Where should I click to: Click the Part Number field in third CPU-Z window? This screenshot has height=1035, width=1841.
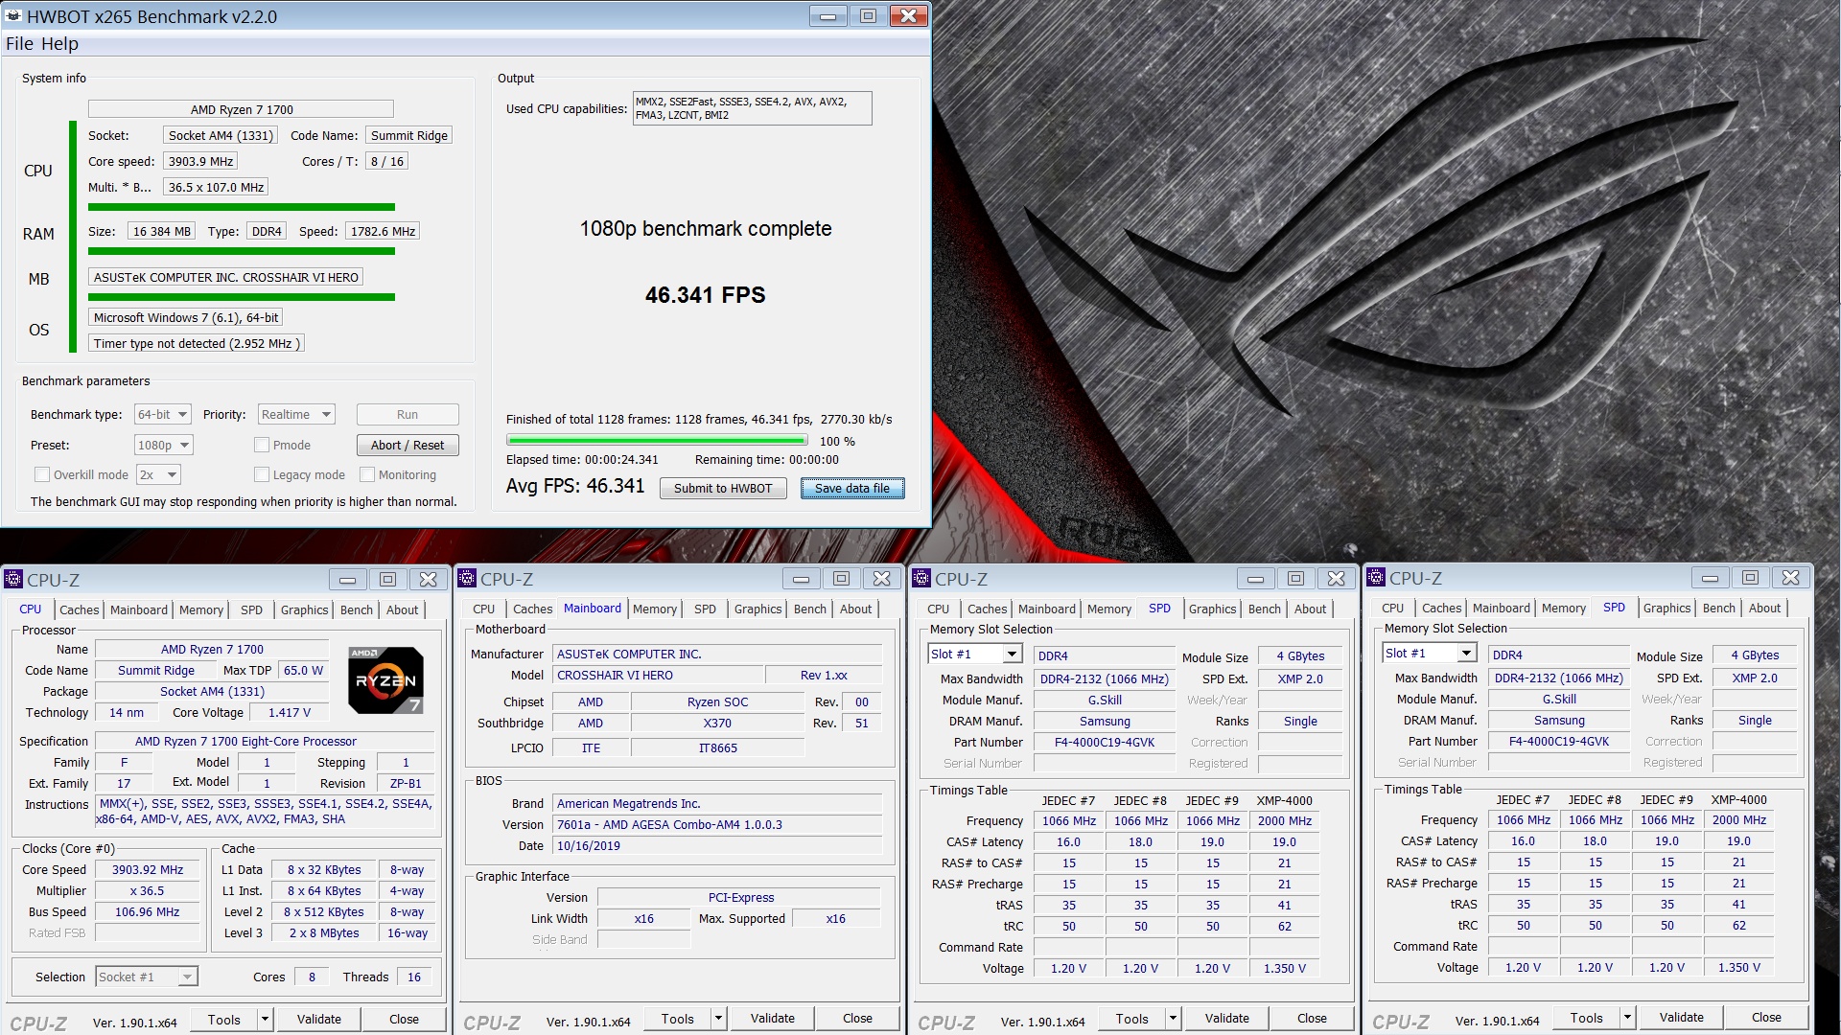coord(1105,743)
